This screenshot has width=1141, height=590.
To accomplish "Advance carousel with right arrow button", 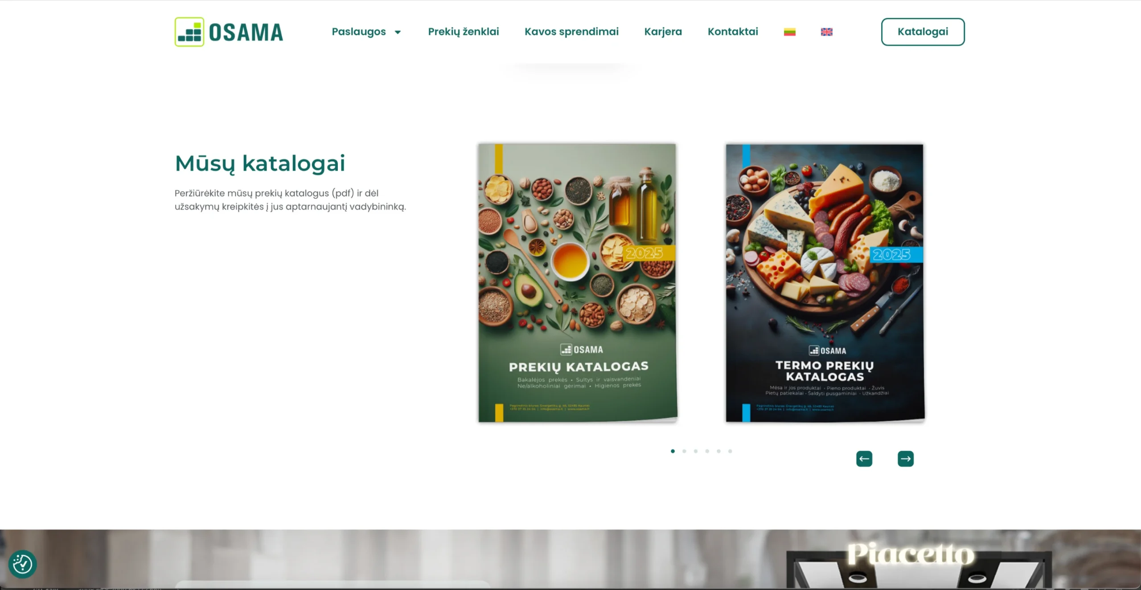I will (905, 459).
